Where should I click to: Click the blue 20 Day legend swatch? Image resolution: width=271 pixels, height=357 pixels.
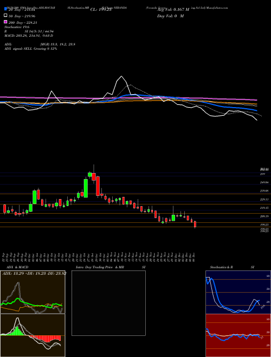[5, 9]
